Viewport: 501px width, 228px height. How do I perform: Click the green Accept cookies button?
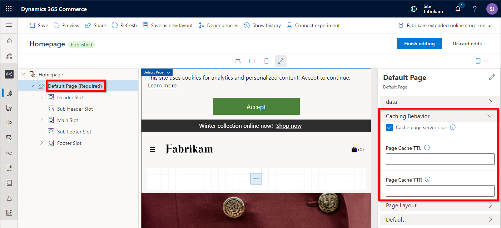tap(256, 107)
